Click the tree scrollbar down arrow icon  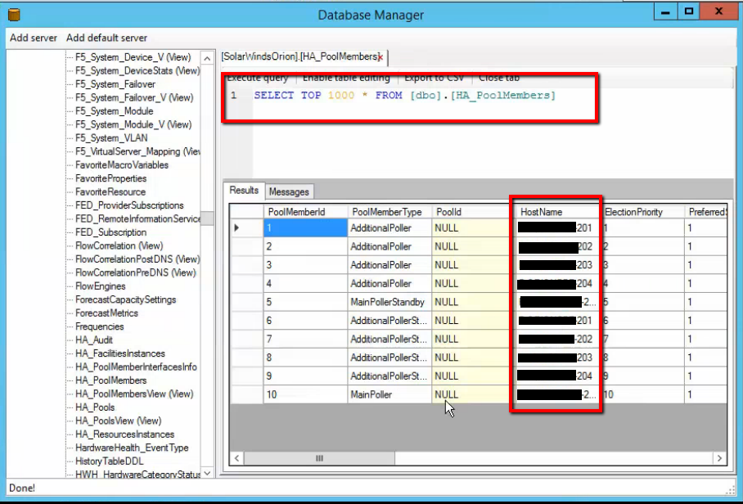[205, 471]
